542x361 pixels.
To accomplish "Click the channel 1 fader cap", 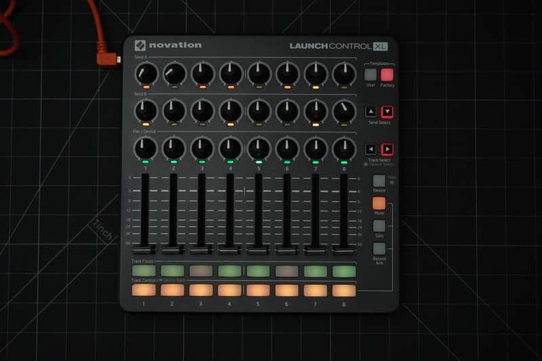I will (144, 249).
